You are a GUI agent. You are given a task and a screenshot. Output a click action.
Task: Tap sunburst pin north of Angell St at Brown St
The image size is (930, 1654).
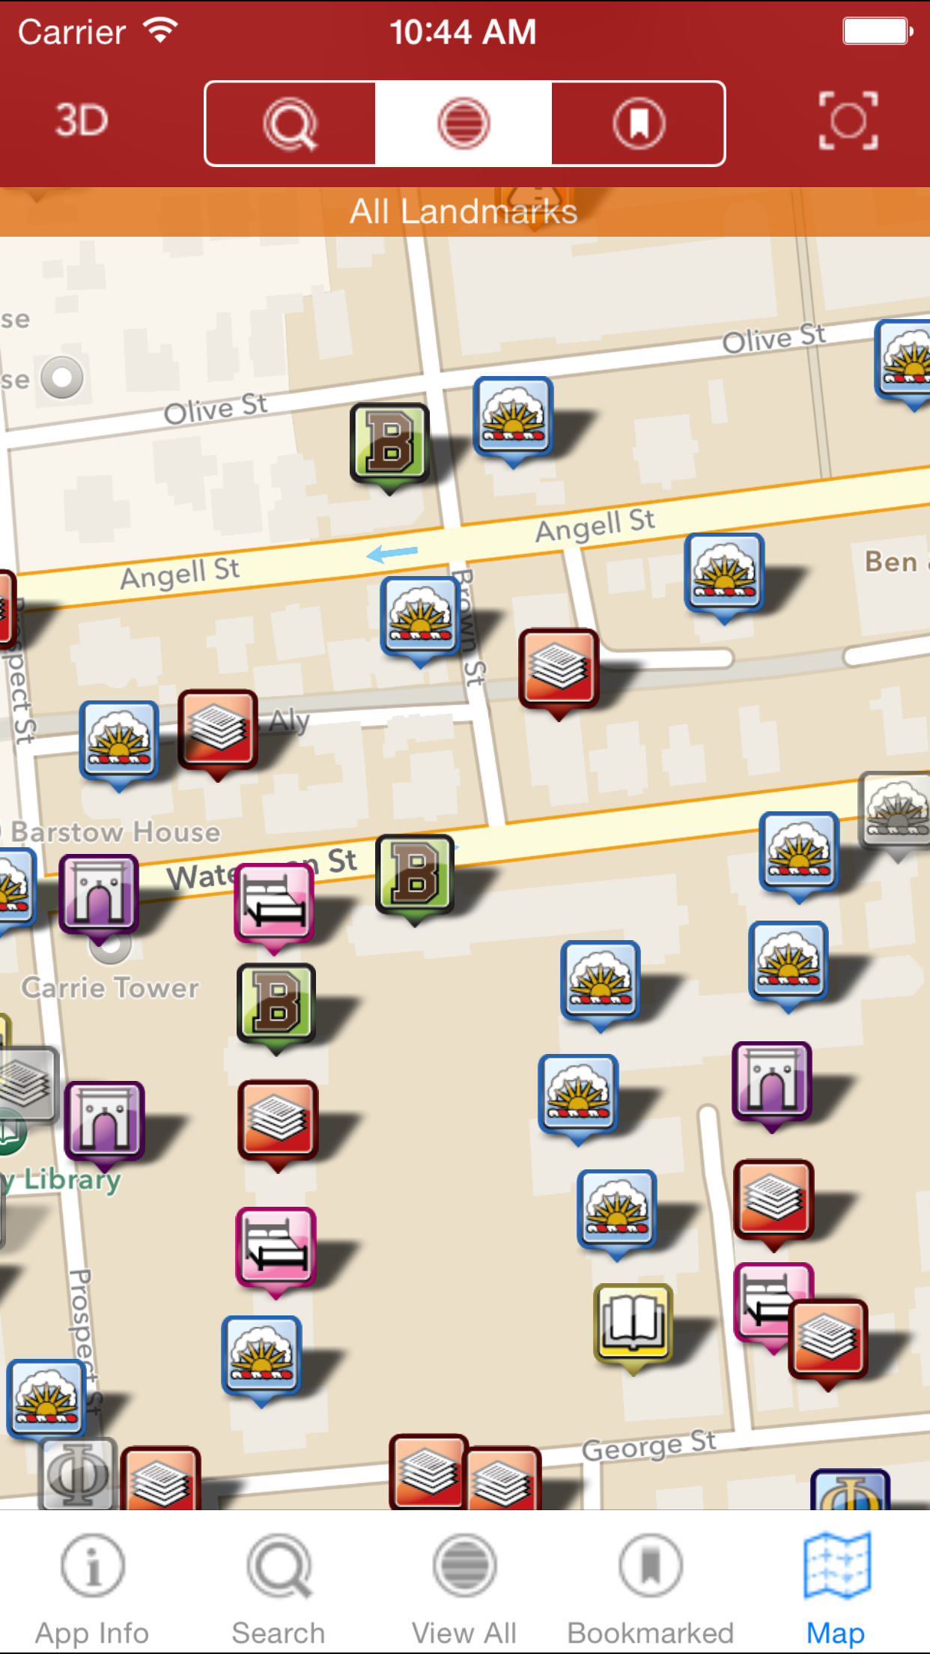[x=513, y=419]
